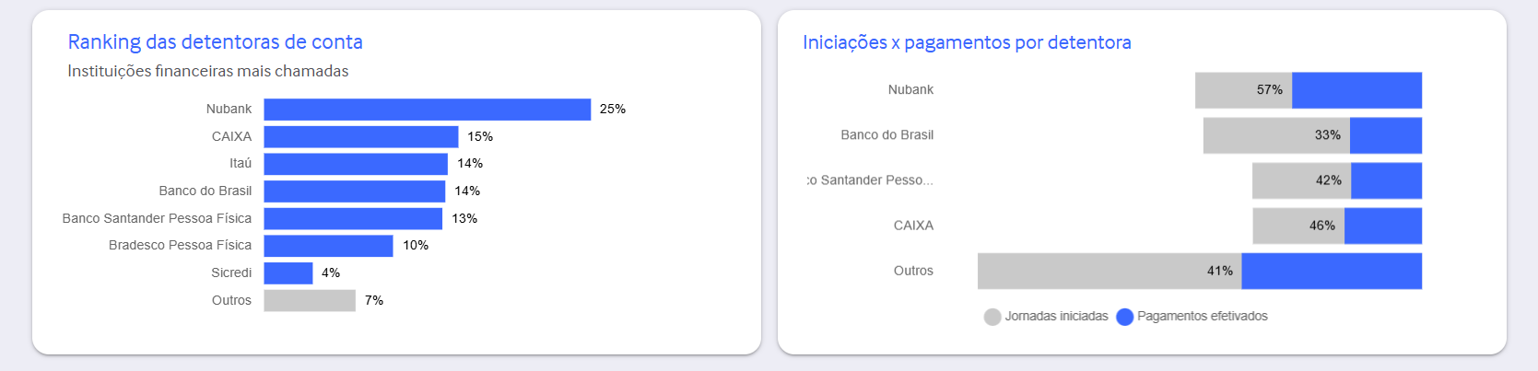Toggle the Jornadas iniciadas legend label

coord(1056,316)
